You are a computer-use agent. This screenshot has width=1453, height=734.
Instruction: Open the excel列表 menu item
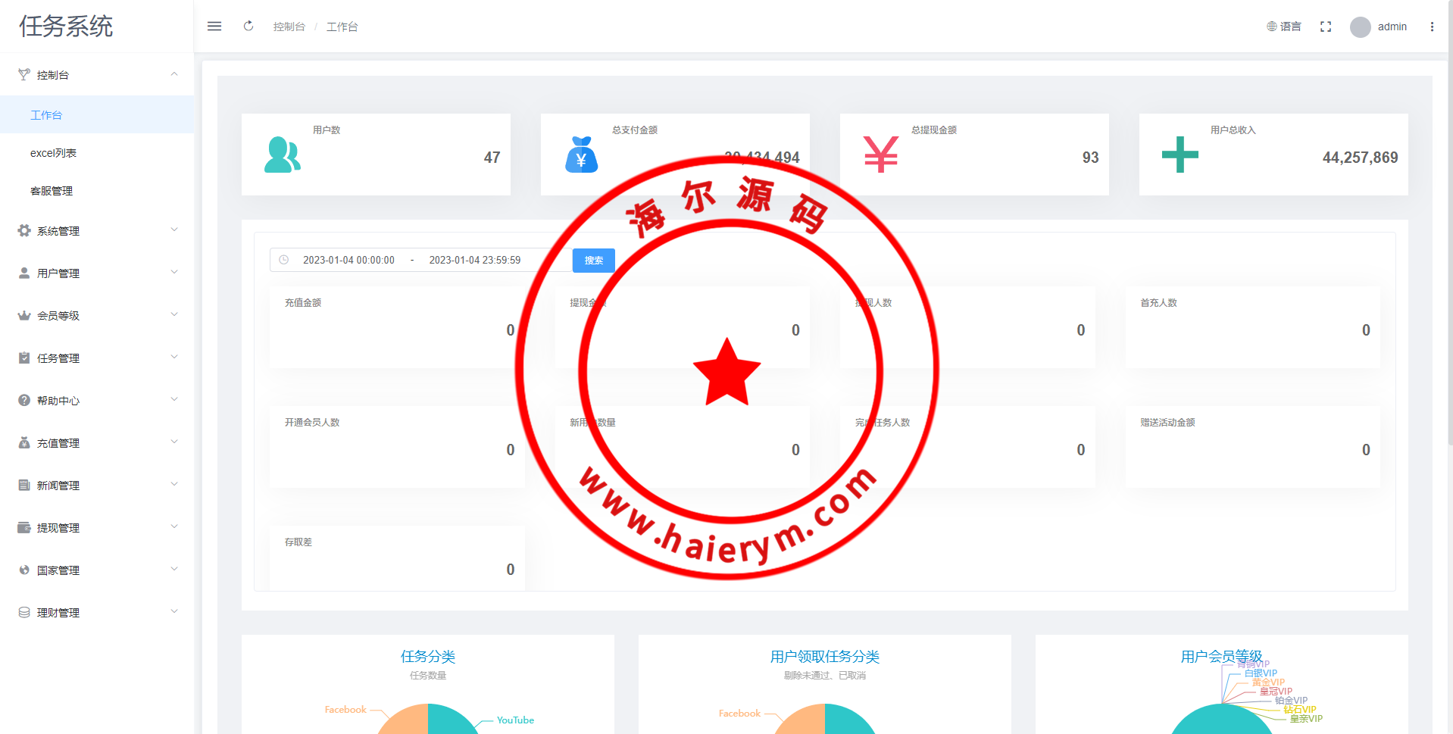coord(53,153)
